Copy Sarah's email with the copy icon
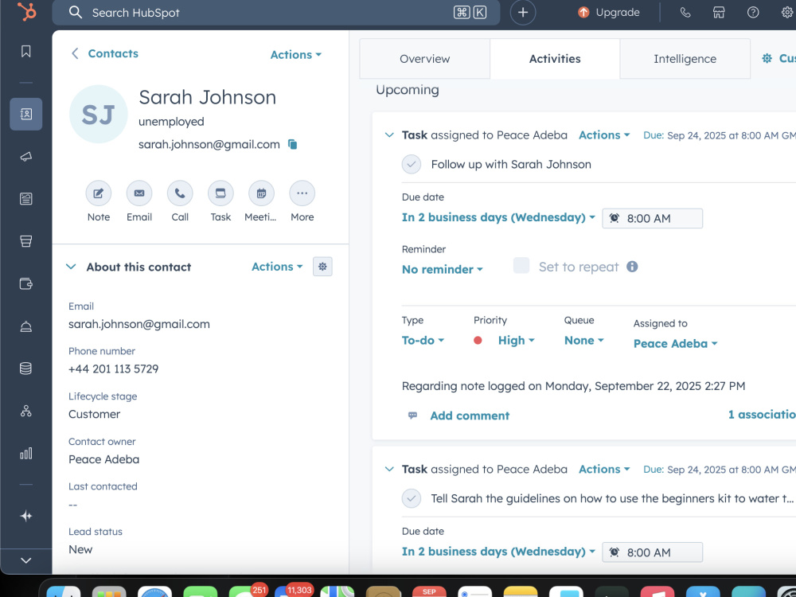The image size is (796, 597). [292, 145]
